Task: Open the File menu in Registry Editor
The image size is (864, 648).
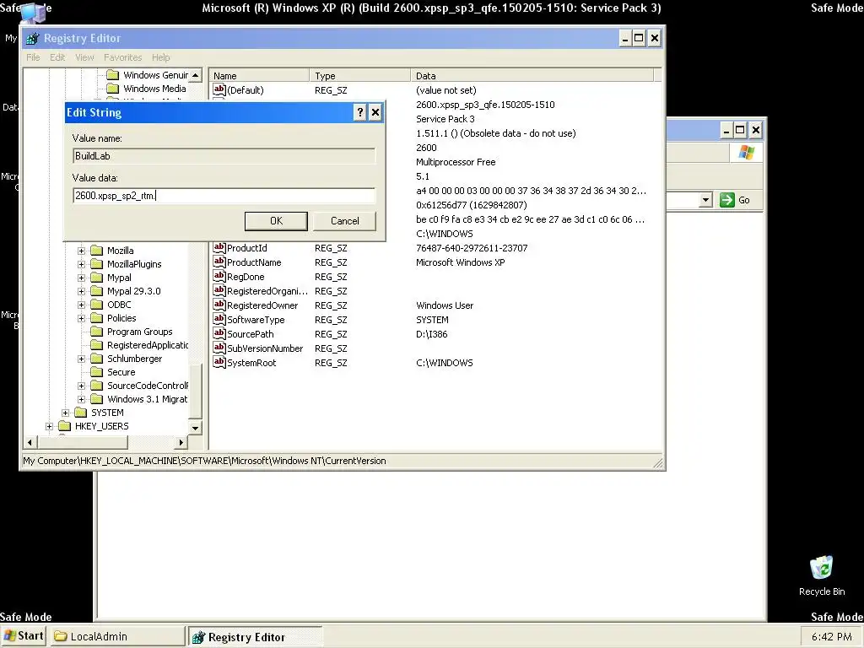Action: 33,57
